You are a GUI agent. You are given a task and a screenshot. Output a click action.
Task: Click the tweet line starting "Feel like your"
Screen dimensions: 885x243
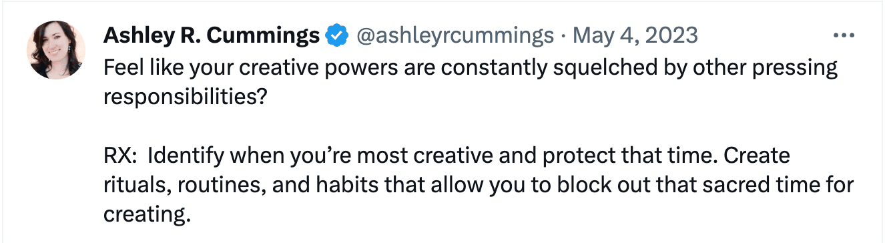click(x=471, y=68)
